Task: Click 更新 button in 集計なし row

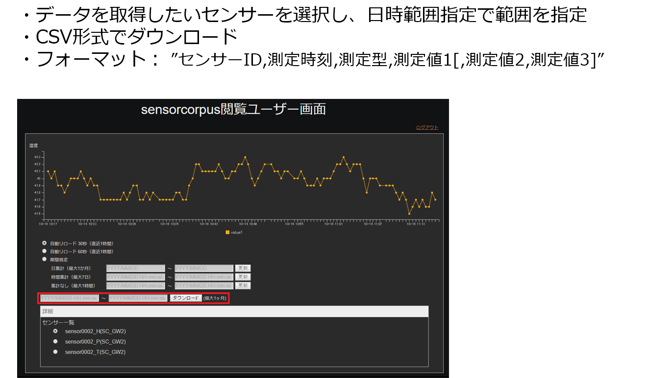Action: coord(243,285)
